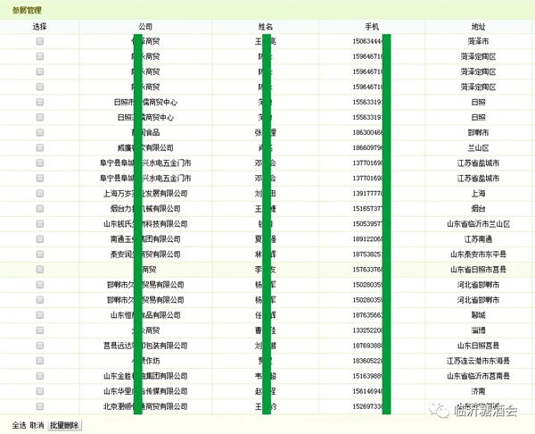The width and height of the screenshot is (535, 434).
Task: Click the 地址 column header
Action: (x=478, y=27)
